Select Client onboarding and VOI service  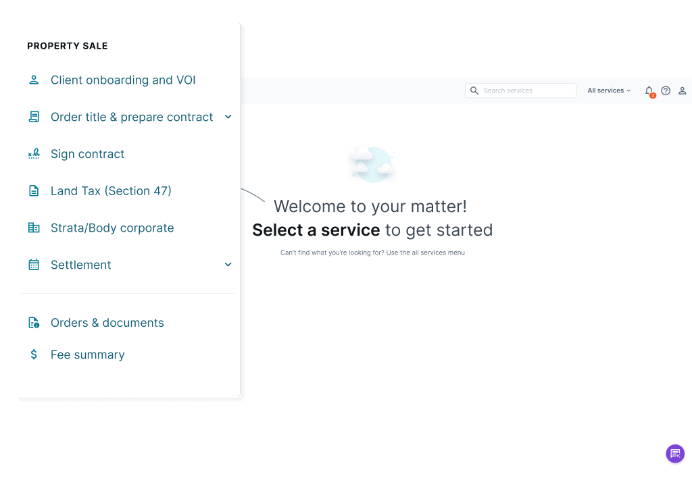pos(123,80)
